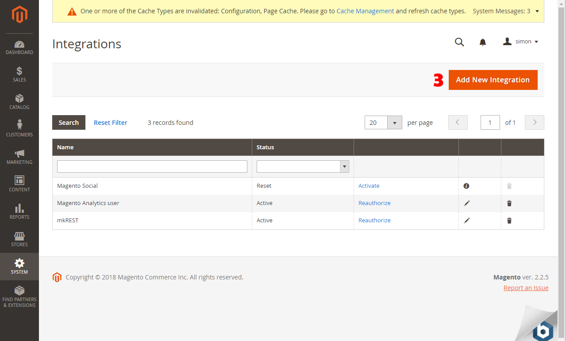
Task: Click Add New Integration button
Action: point(493,80)
